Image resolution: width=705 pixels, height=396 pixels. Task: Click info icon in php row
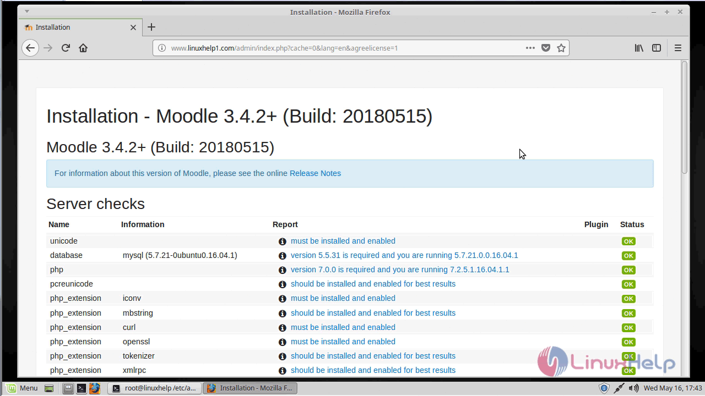point(282,270)
